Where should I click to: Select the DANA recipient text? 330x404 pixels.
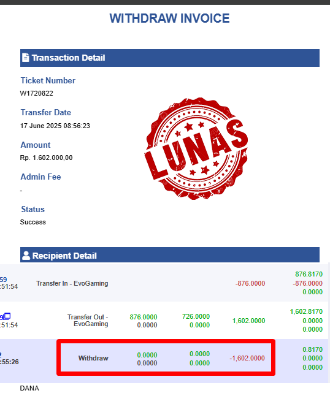coord(29,388)
